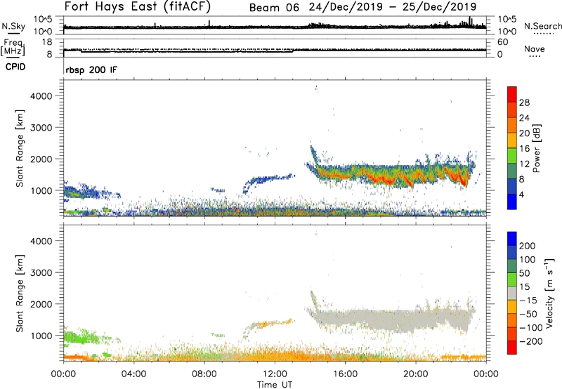Click the 'N.Sky' axis label

13,26
